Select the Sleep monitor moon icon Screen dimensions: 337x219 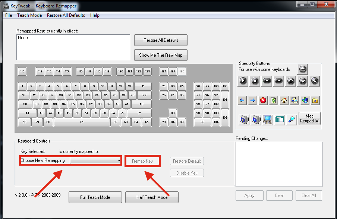coord(244,119)
